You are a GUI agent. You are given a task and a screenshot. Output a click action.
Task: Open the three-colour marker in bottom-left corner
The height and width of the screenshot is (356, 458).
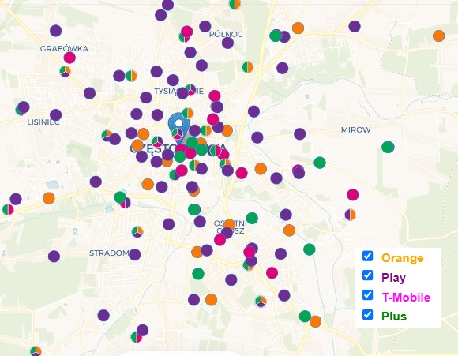[36, 351]
